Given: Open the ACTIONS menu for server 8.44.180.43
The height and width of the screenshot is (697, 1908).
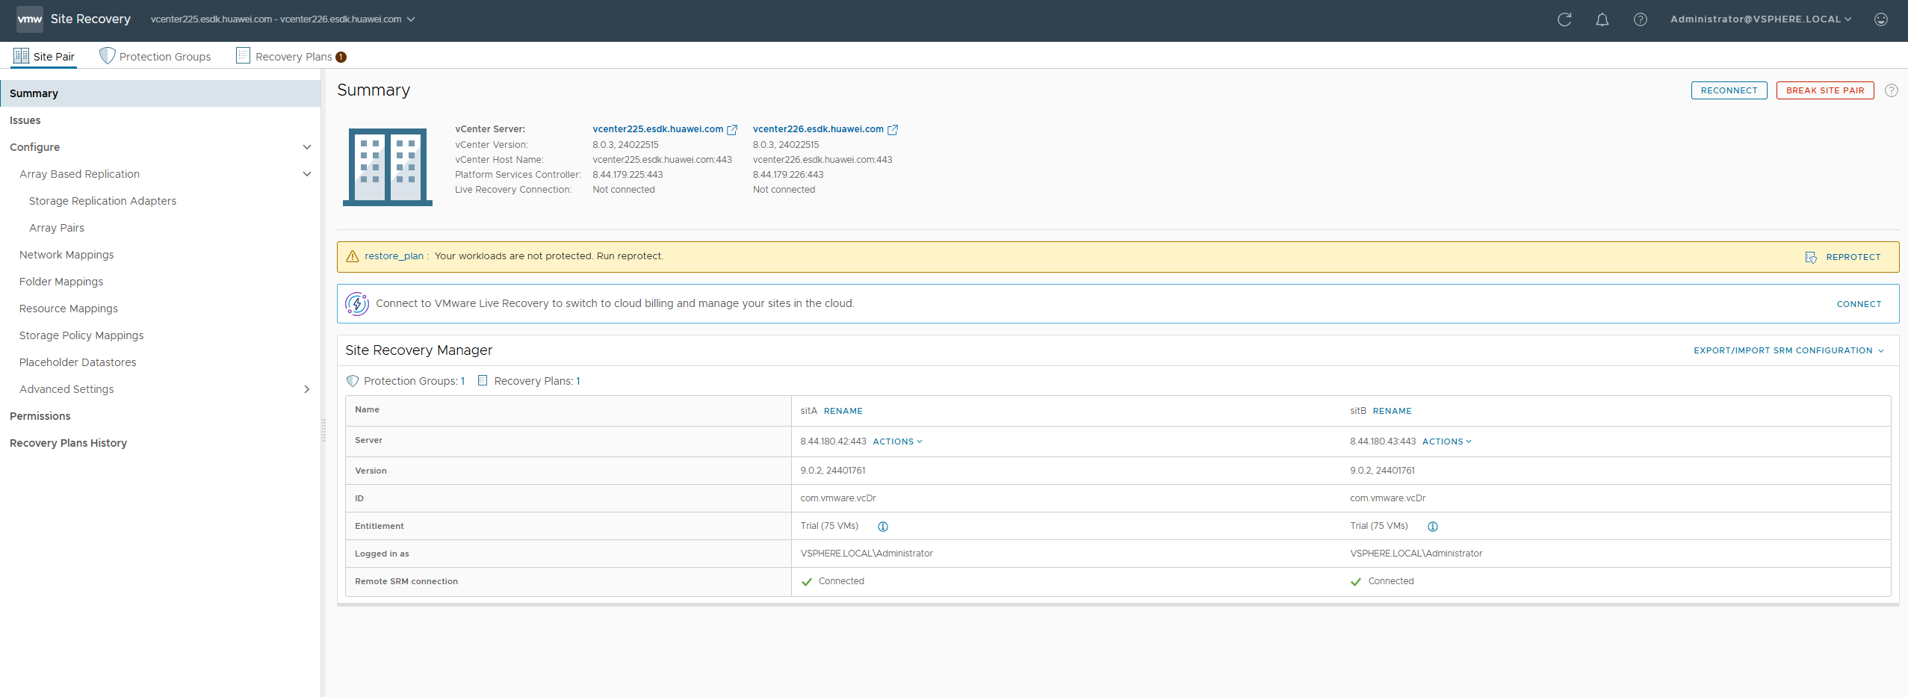Looking at the screenshot, I should [x=1447, y=442].
